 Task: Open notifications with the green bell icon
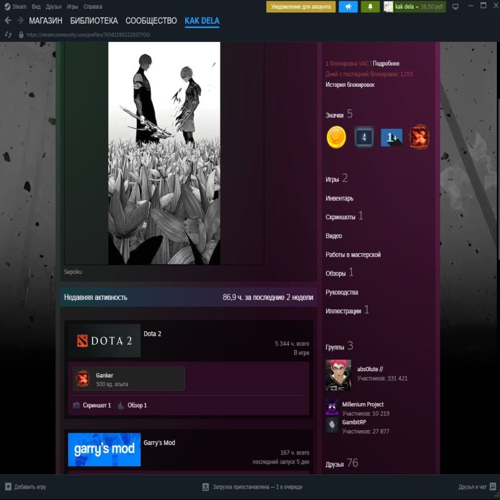(x=371, y=6)
